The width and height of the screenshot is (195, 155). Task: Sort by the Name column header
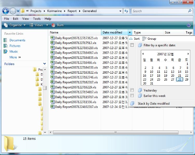(74, 32)
